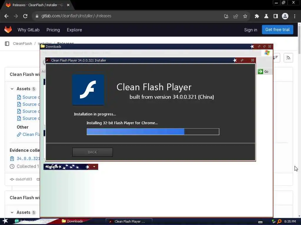Open commit da6dfd83 link
This screenshot has width=301, height=225.
(x=24, y=179)
